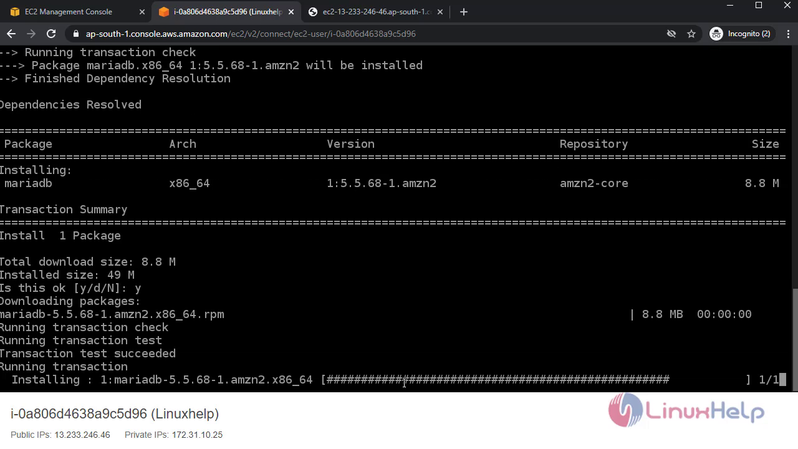Click the 'Arch' column header
Screen dimensions: 798x449
(183, 143)
